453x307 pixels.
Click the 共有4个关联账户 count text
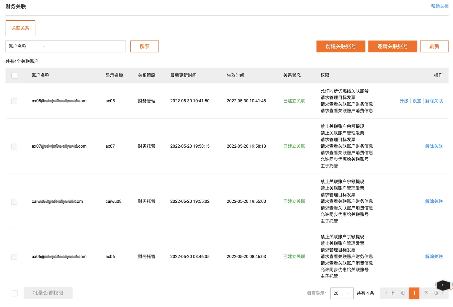(x=22, y=61)
